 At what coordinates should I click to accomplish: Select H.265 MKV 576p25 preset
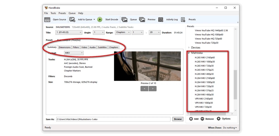[204, 70]
